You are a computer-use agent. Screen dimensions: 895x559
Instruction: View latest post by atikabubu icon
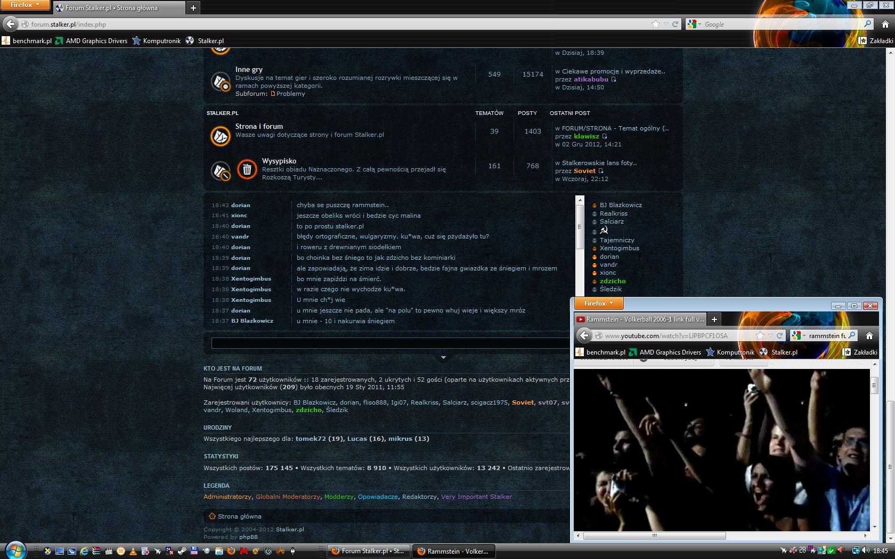tap(614, 79)
